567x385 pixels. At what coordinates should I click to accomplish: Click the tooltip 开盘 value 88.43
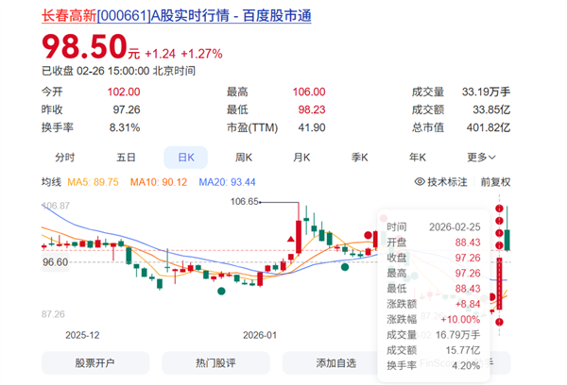pyautogui.click(x=468, y=243)
